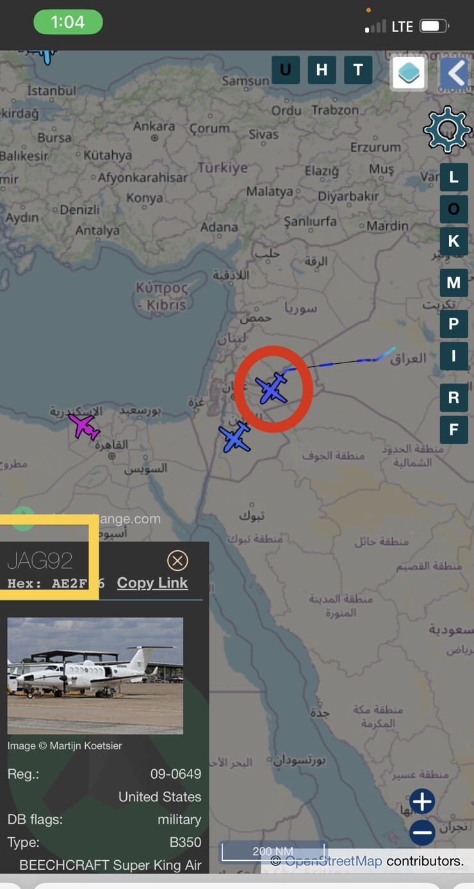Open the OpenStreetMap attribution link

click(334, 861)
